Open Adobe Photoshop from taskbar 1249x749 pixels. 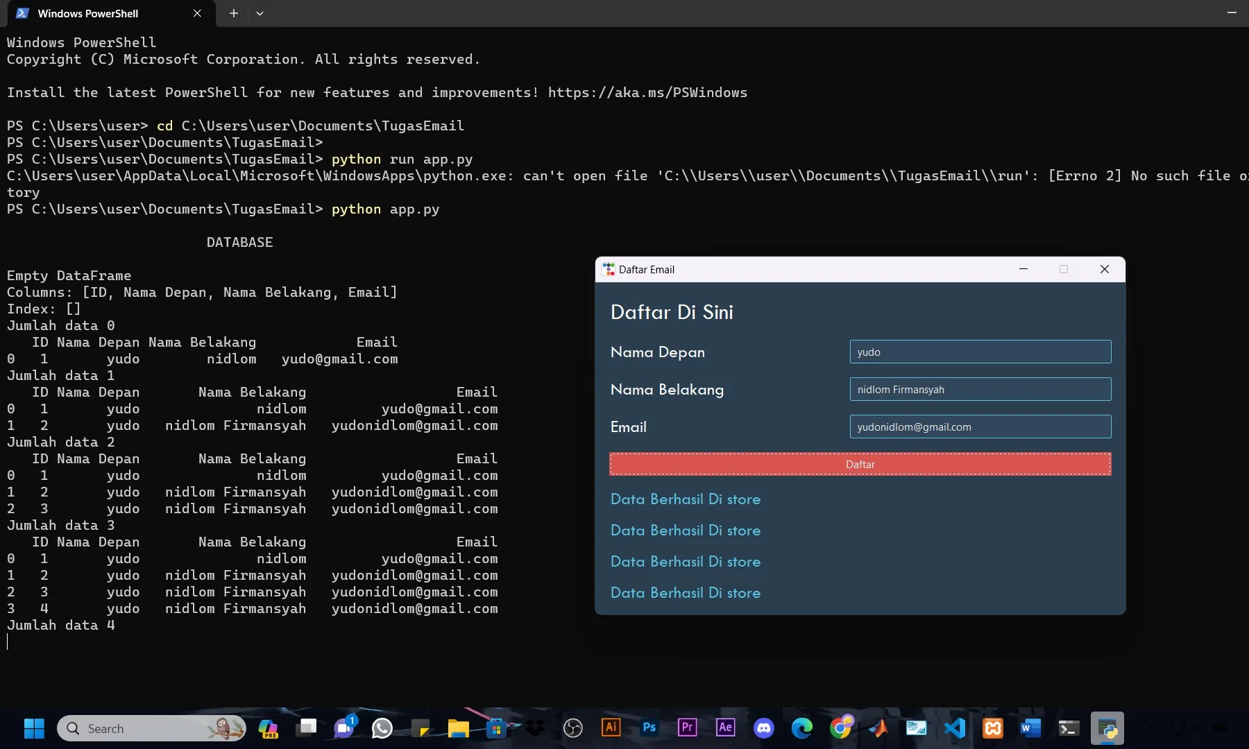(x=649, y=728)
